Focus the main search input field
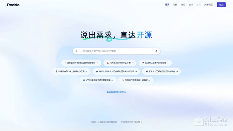The image size is (233, 131). pyautogui.click(x=116, y=51)
